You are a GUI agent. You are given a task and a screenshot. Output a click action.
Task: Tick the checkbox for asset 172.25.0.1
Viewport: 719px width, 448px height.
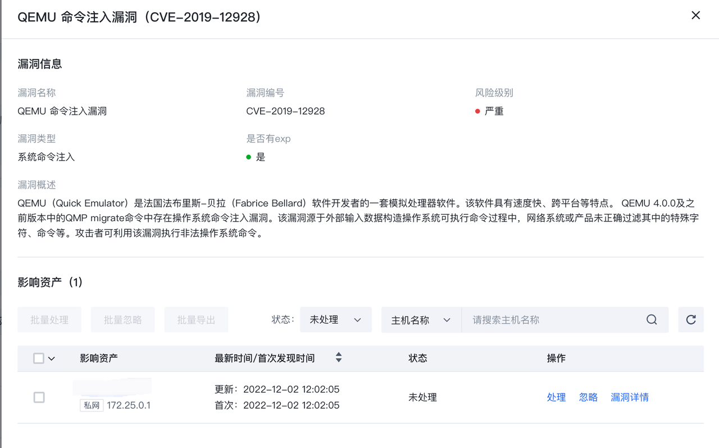39,397
